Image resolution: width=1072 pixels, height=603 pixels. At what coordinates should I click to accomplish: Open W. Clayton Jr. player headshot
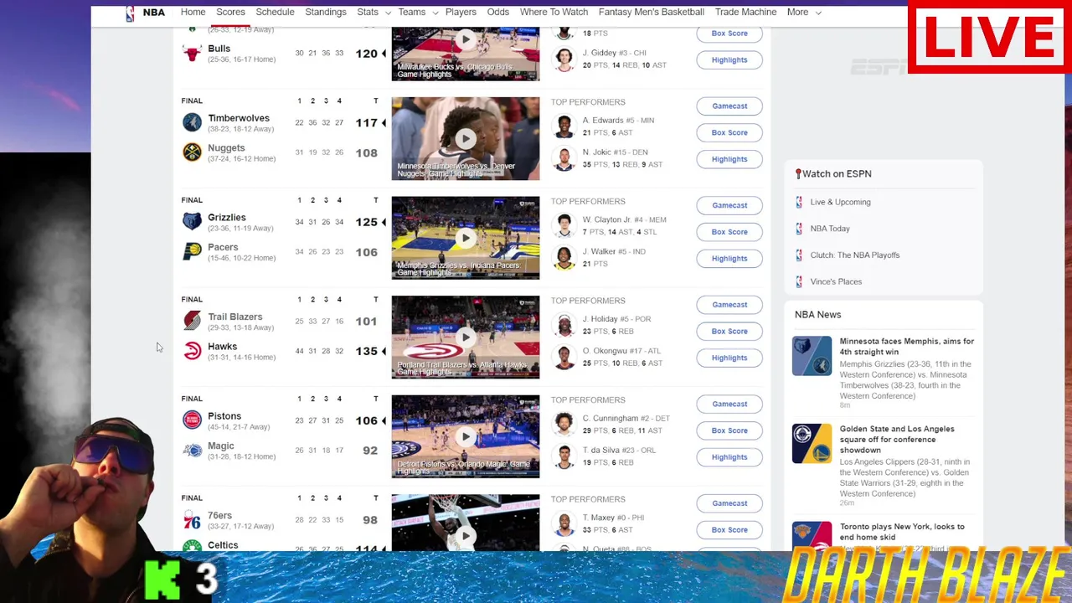coord(564,225)
